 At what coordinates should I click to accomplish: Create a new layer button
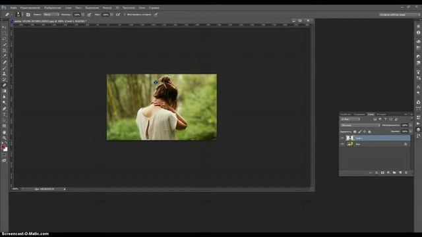(400, 172)
